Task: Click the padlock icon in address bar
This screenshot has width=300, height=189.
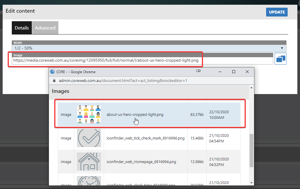Action: [x=54, y=80]
